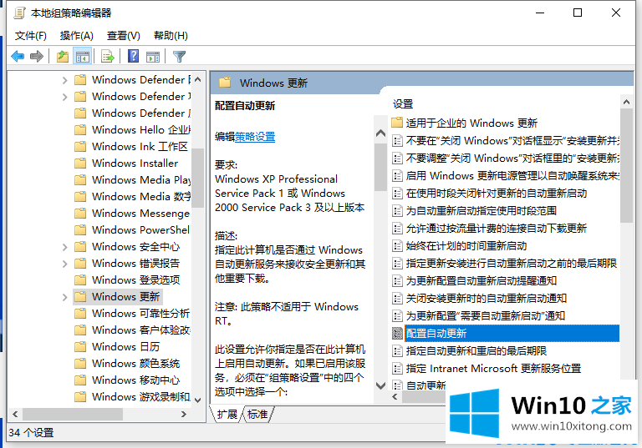Click the Back arrow toolbar icon
The height and width of the screenshot is (448, 642).
click(18, 57)
